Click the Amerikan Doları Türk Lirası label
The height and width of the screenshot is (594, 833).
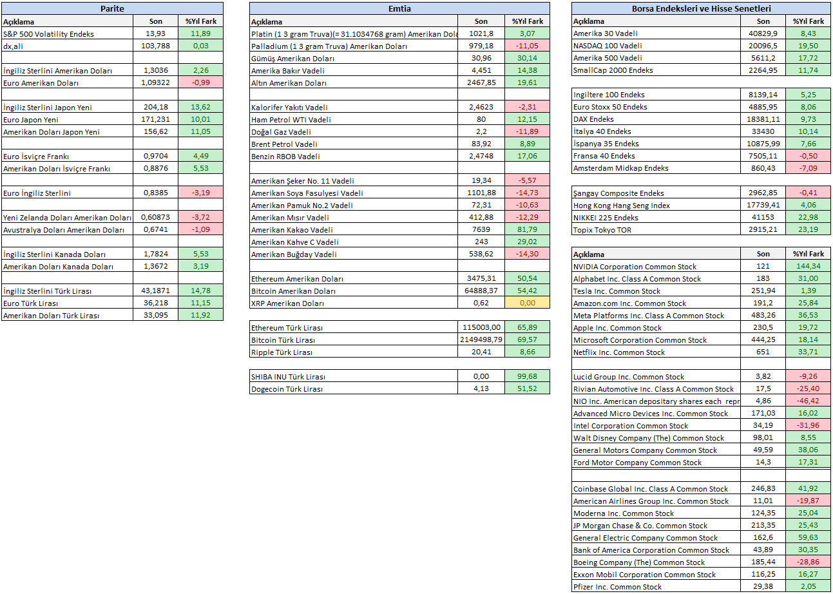tap(67, 315)
